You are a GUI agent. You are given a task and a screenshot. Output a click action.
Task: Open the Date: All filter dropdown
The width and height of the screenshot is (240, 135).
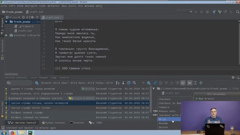point(86,83)
